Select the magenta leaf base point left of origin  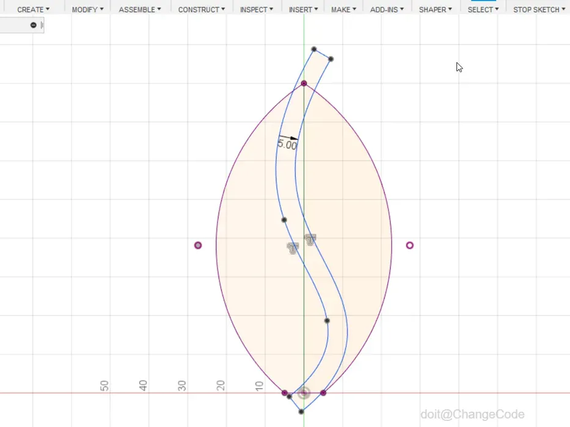tap(285, 393)
